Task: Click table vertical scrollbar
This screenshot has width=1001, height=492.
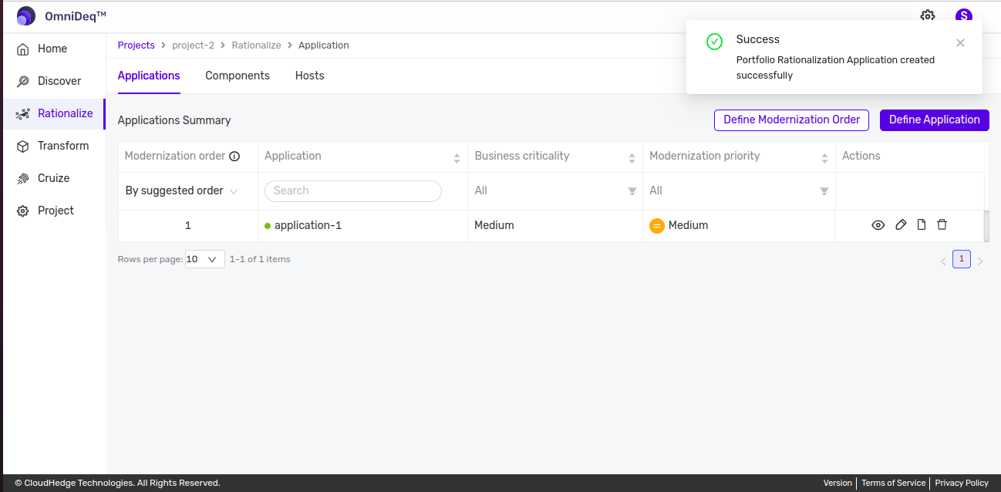Action: (x=986, y=226)
